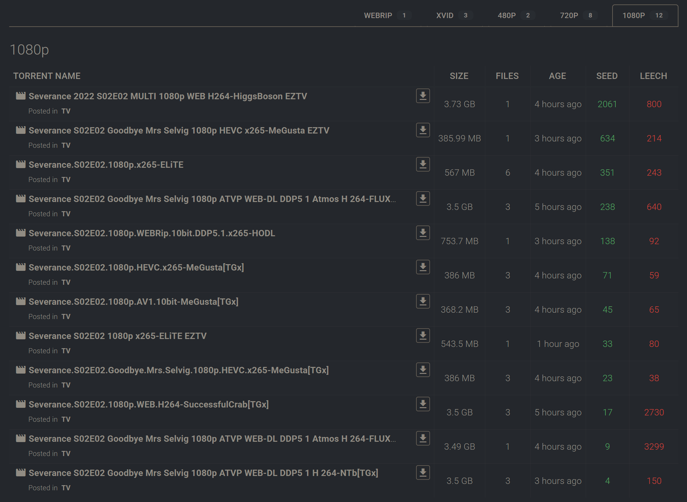Open Severance 2022 S02E02 MULTI HiggsBoson link
This screenshot has height=502, width=687.
coord(168,96)
